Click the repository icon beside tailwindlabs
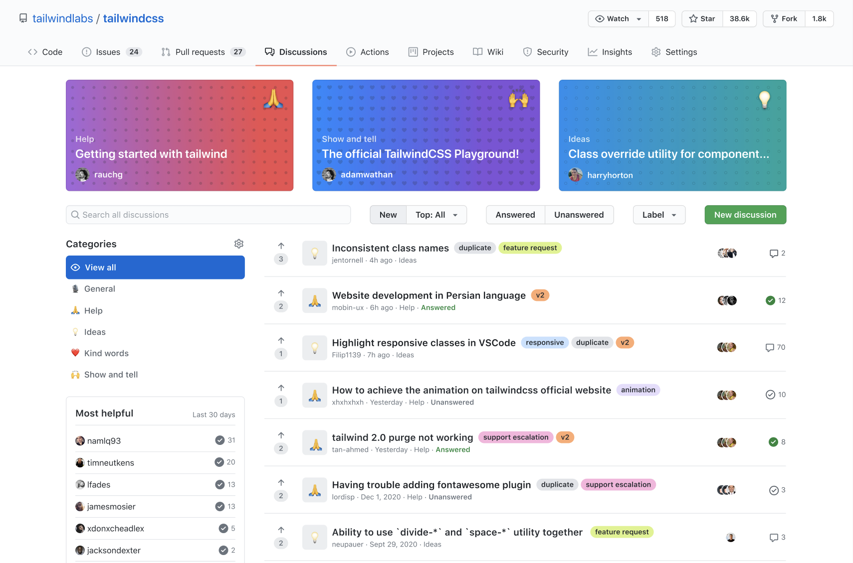Viewport: 853px width, 563px height. pyautogui.click(x=23, y=18)
